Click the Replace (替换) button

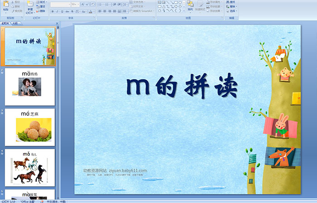coord(233,7)
